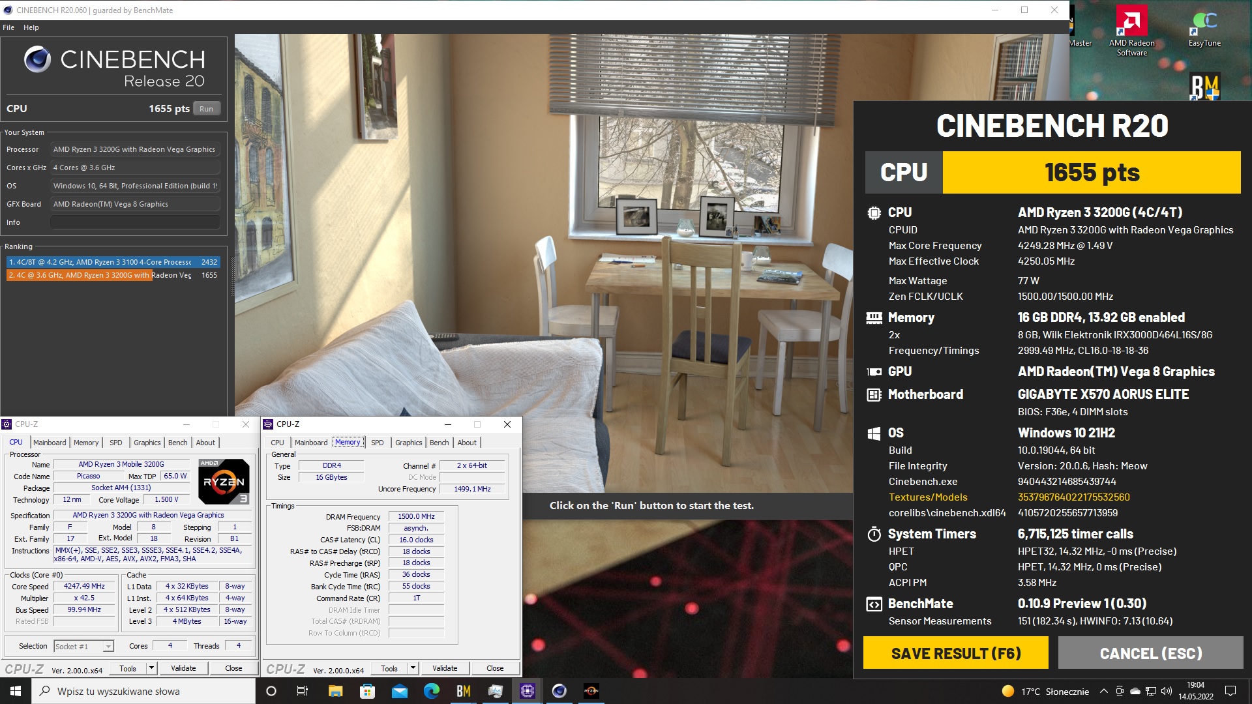
Task: Open Microsoft Edge from taskbar
Action: tap(431, 691)
